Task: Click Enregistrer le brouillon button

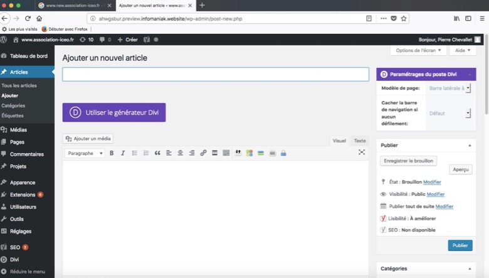Action: point(408,161)
